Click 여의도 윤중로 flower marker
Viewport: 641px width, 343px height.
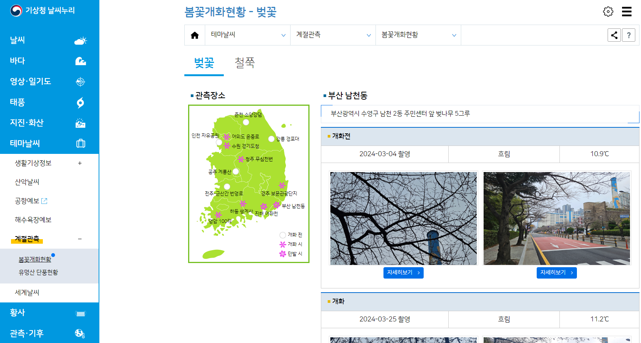coord(227,136)
